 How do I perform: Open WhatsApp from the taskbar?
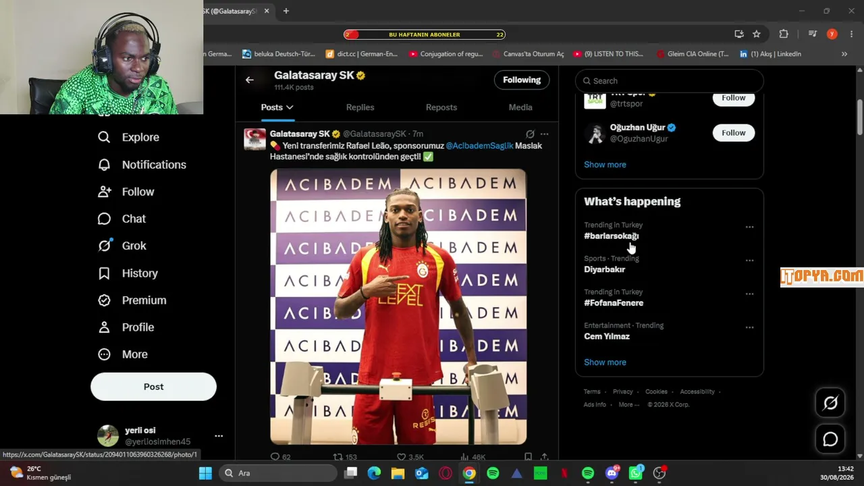point(636,473)
